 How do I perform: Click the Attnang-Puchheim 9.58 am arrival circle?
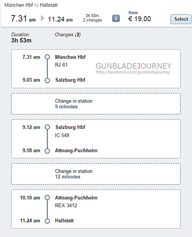click(47, 151)
